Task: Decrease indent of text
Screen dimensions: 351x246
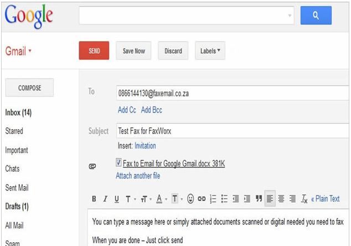Action: pos(235,199)
